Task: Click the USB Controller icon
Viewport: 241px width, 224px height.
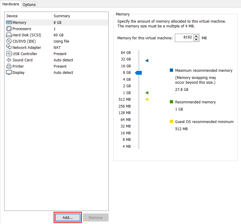Action: 9,54
